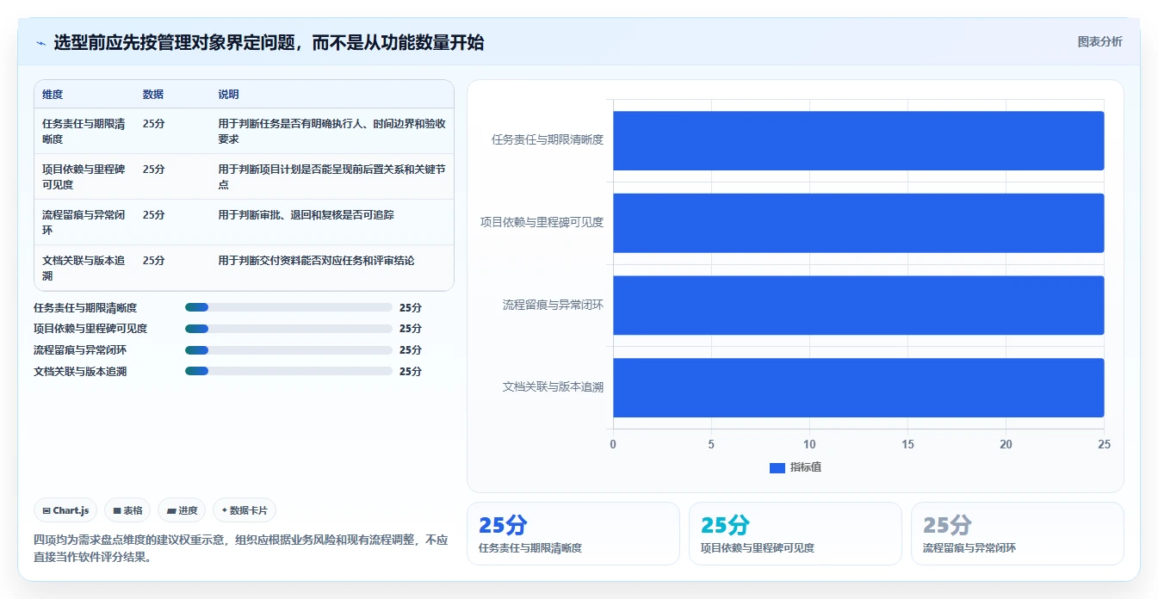This screenshot has height=599, width=1158.
Task: Click the 说明 column header
Action: point(229,95)
